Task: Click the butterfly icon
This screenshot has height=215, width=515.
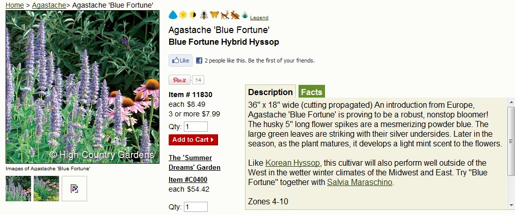Action: tap(214, 15)
